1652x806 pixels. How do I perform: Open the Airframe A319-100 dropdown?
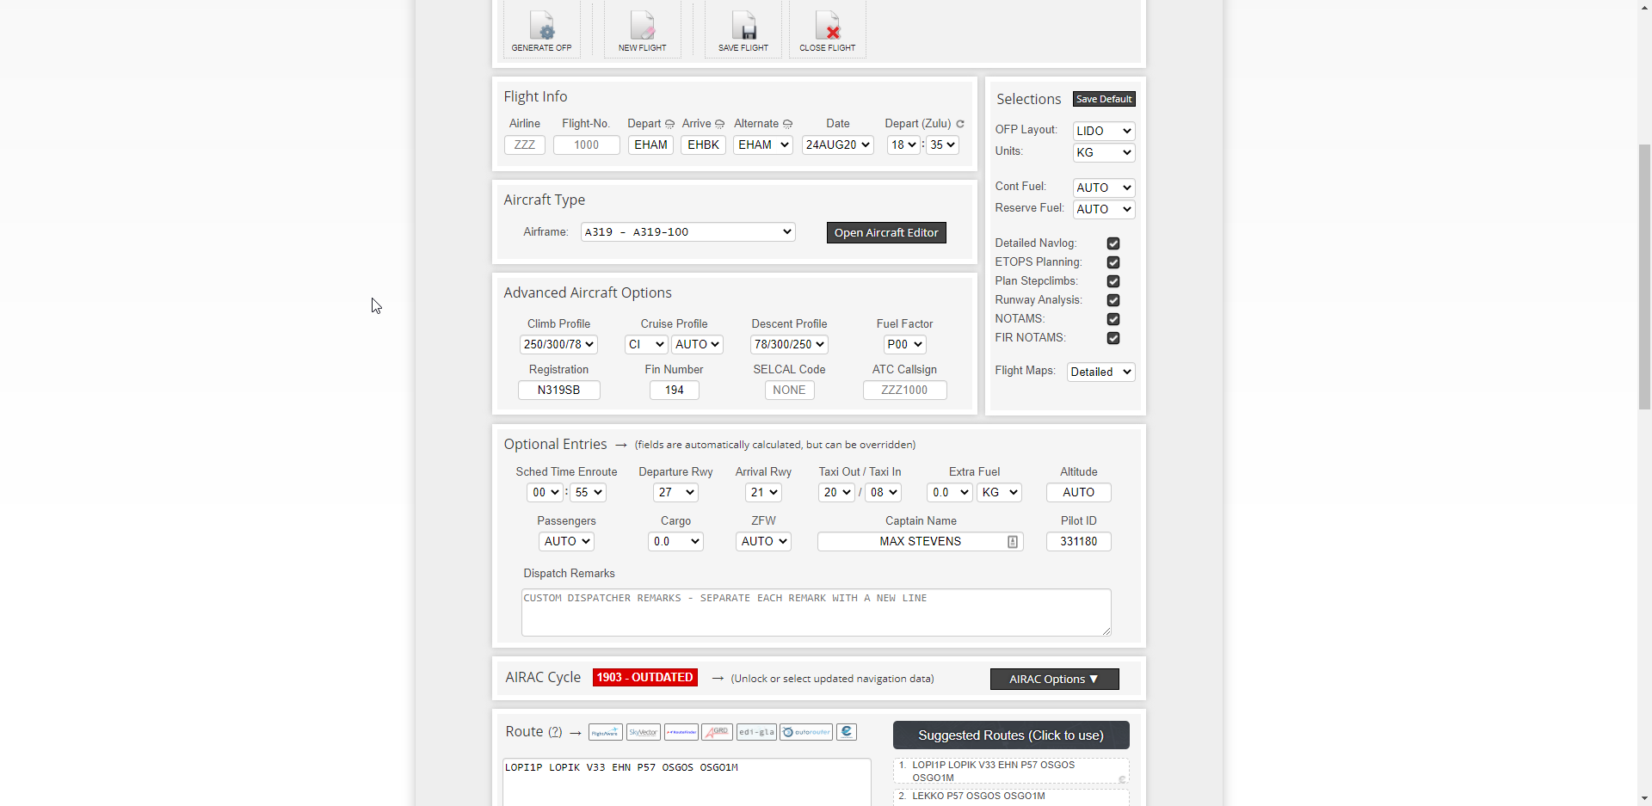click(687, 232)
